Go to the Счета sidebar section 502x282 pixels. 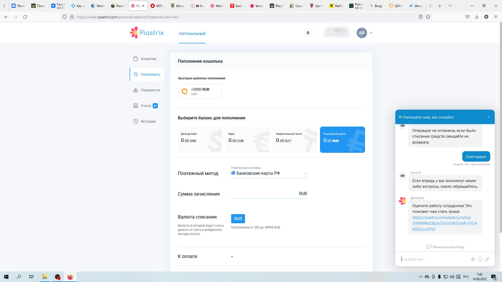tap(146, 106)
